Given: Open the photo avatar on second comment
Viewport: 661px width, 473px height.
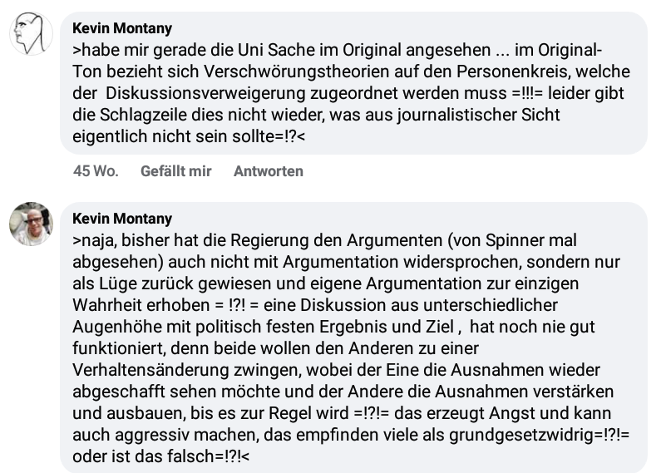Looking at the screenshot, I should [32, 224].
